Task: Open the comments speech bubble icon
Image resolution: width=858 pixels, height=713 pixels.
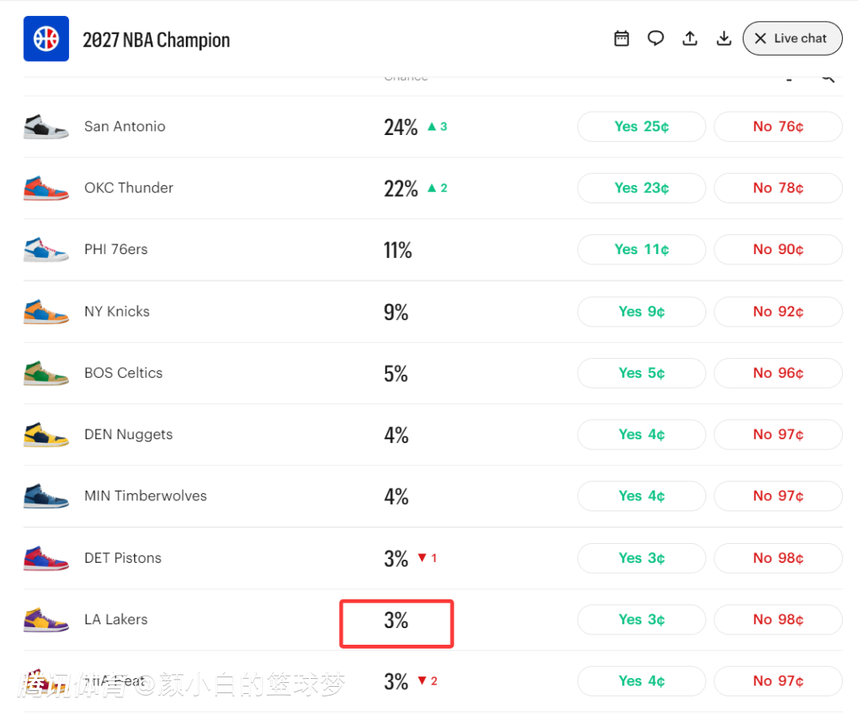Action: click(655, 38)
